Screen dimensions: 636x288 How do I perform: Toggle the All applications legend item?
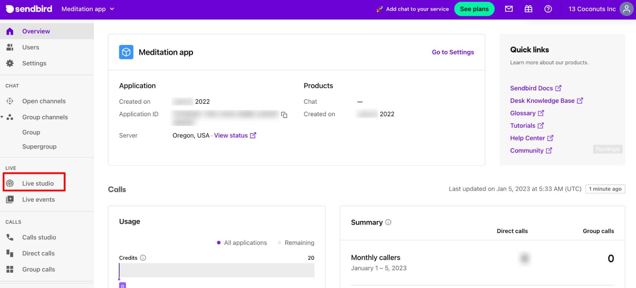(x=242, y=243)
